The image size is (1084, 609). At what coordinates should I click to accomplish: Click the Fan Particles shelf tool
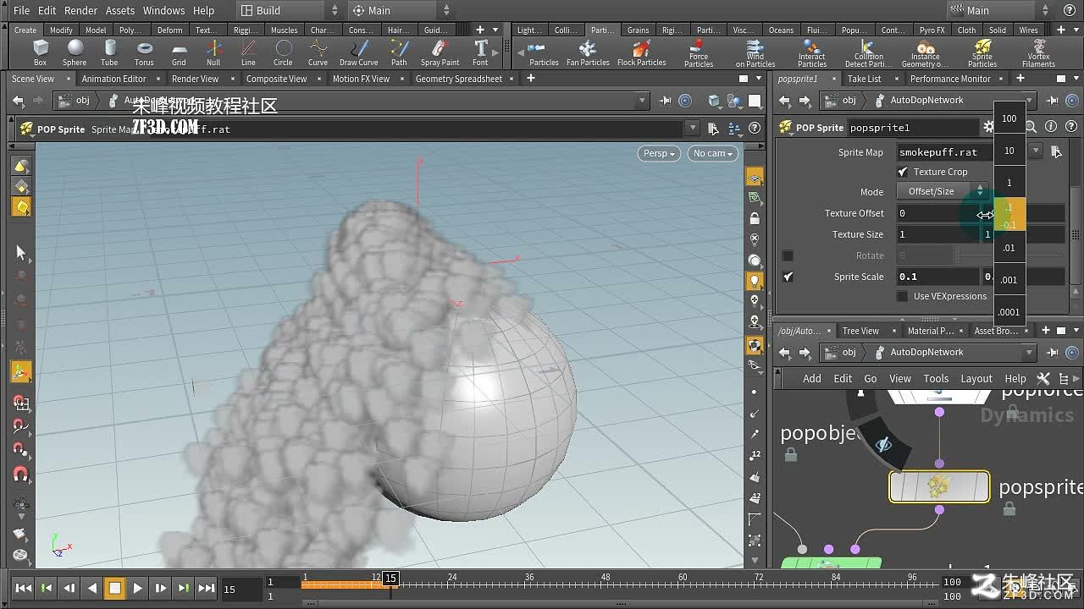[588, 52]
